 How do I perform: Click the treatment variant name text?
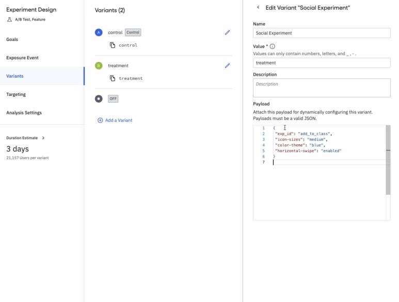pyautogui.click(x=118, y=65)
